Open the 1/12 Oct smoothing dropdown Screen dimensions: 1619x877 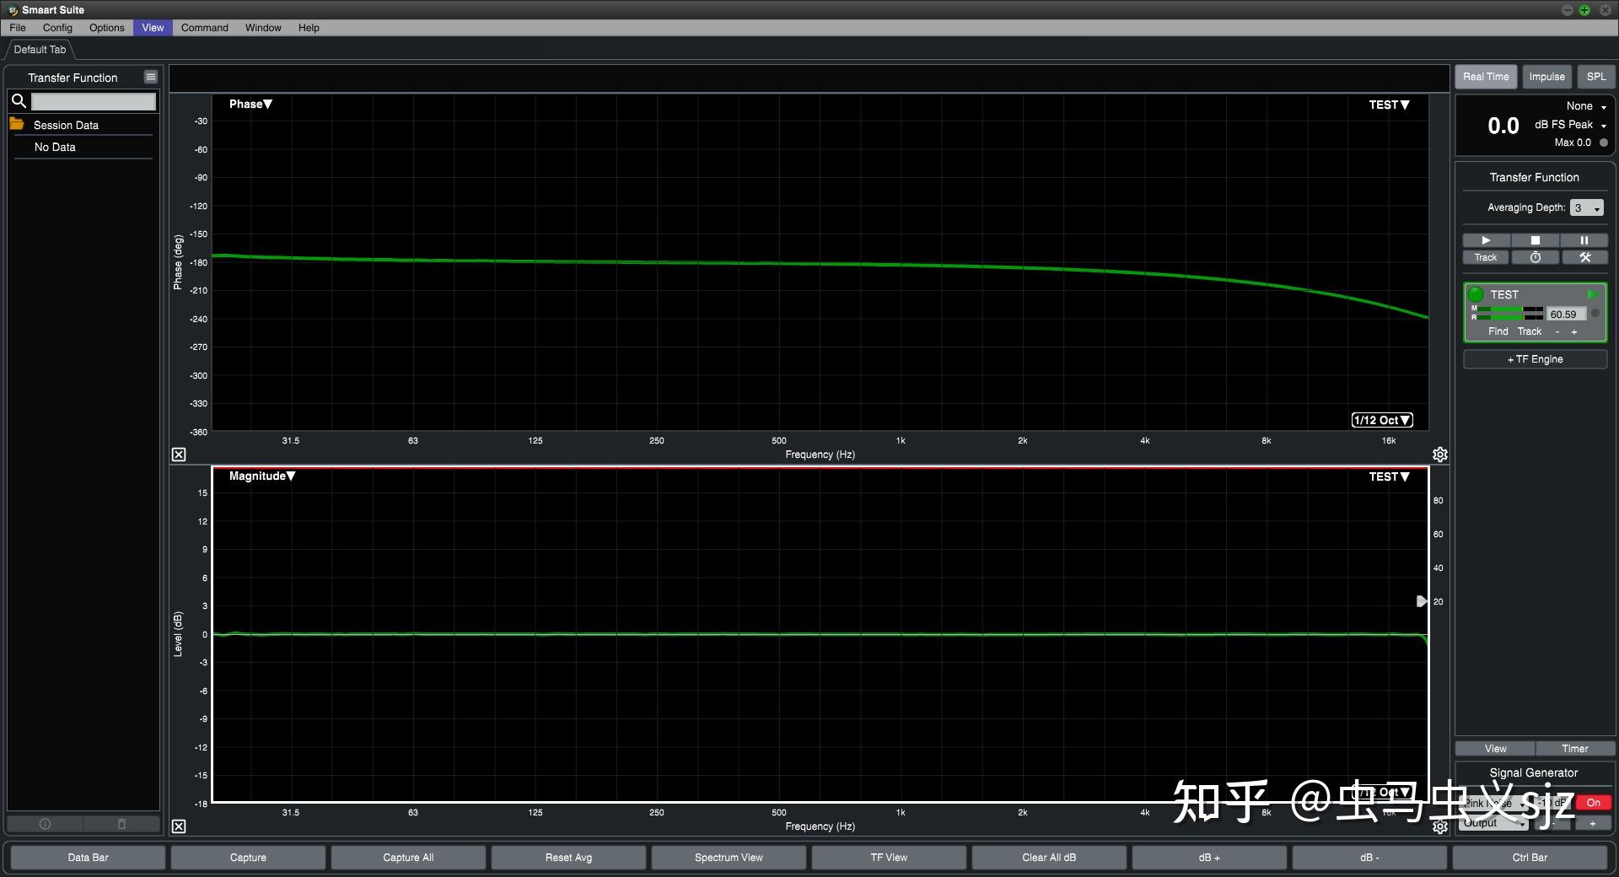click(1382, 419)
